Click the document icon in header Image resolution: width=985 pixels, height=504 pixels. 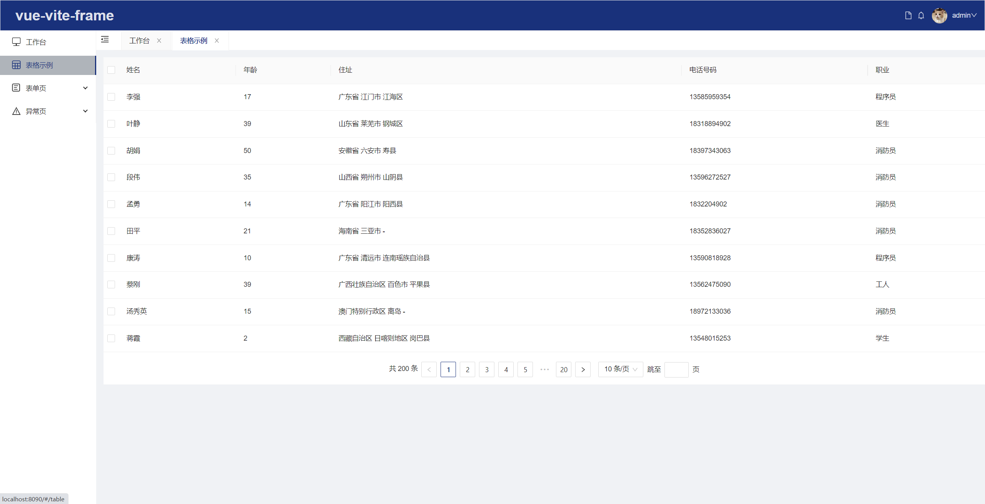(x=908, y=15)
